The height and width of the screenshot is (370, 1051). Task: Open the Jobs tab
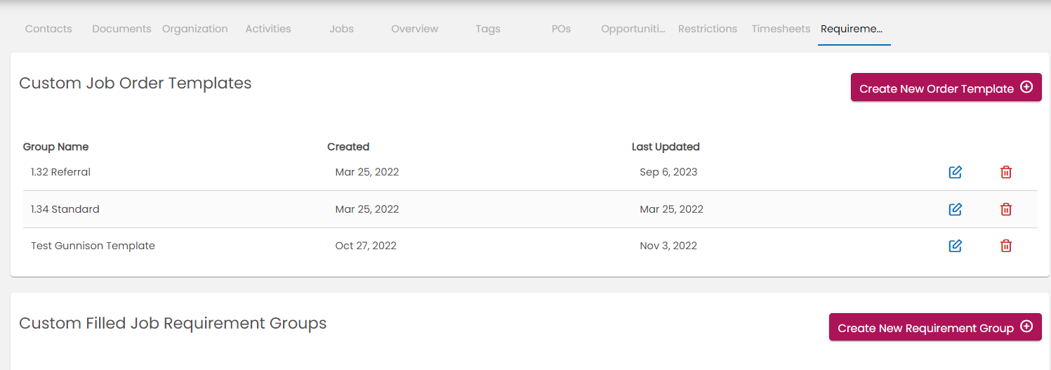(341, 29)
